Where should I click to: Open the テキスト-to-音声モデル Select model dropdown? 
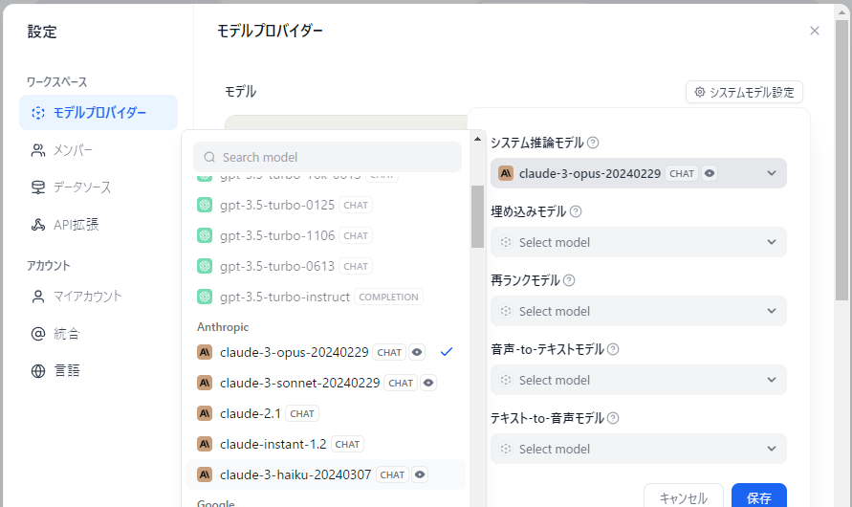coord(639,449)
